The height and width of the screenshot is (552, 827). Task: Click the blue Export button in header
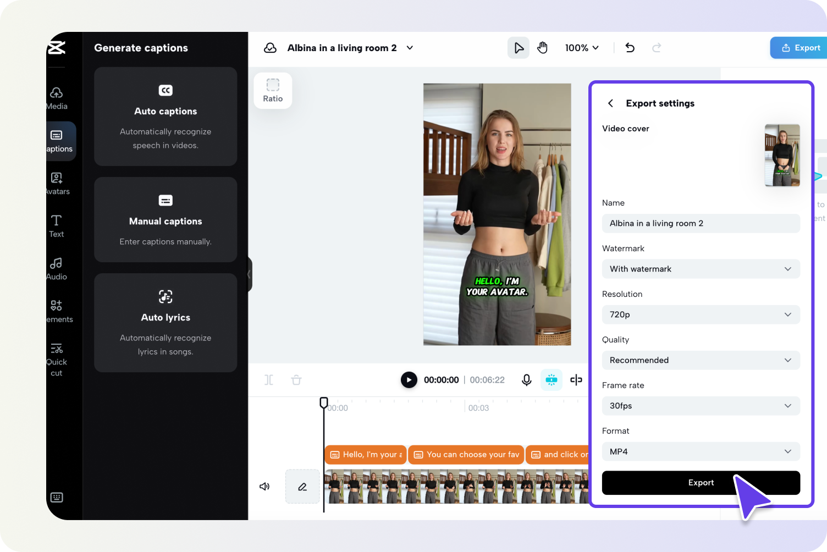coord(798,48)
